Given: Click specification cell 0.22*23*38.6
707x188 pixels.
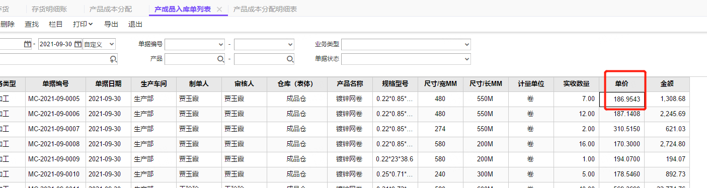Looking at the screenshot, I should click(395, 159).
